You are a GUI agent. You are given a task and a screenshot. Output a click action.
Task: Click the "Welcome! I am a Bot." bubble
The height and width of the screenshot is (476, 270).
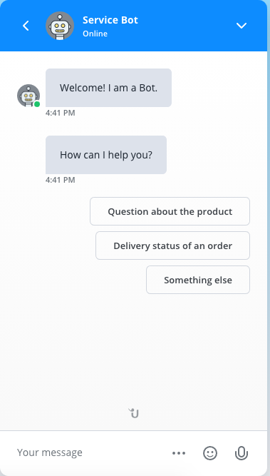click(x=108, y=88)
